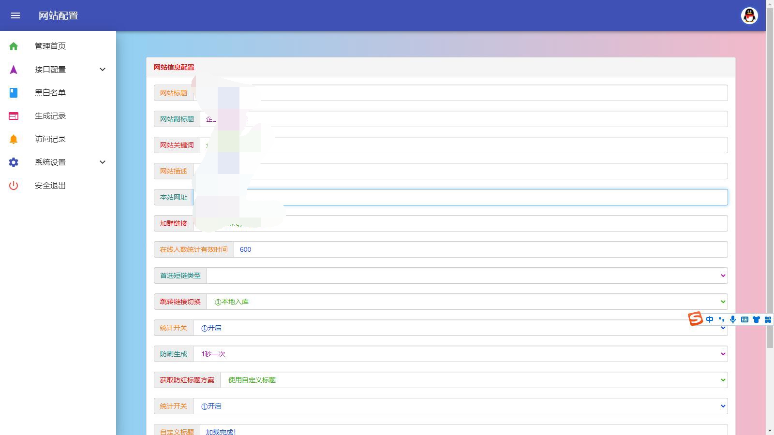Expand the 接口配置 submenu chevron
774x435 pixels.
(103, 70)
